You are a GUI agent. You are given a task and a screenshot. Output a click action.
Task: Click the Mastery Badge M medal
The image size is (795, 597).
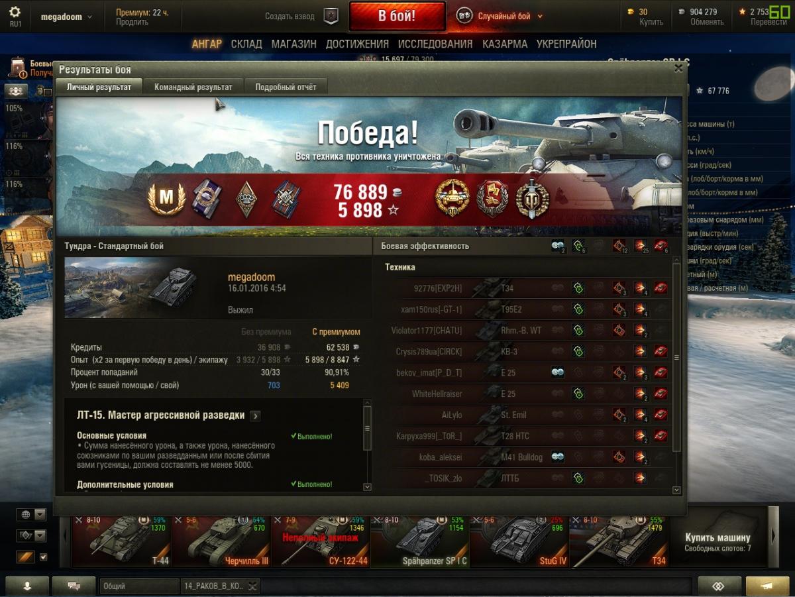coord(166,198)
